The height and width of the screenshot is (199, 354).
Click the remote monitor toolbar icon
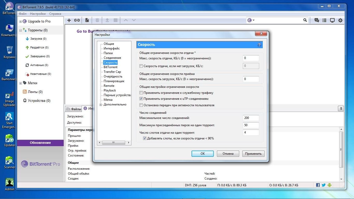(x=332, y=20)
